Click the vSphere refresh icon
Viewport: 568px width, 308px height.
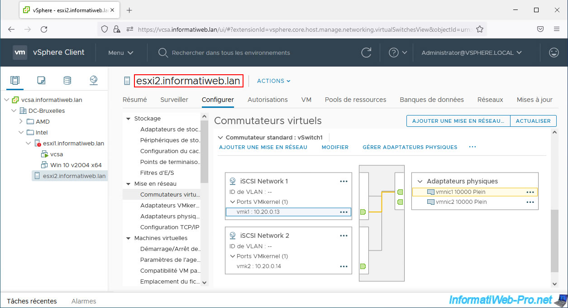367,53
